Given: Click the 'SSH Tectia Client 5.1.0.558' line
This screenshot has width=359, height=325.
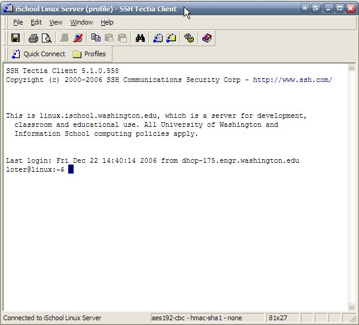Looking at the screenshot, I should [62, 71].
